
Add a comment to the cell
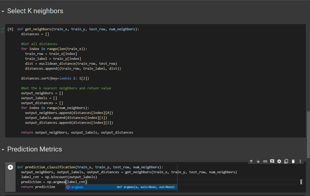(x=272, y=161)
